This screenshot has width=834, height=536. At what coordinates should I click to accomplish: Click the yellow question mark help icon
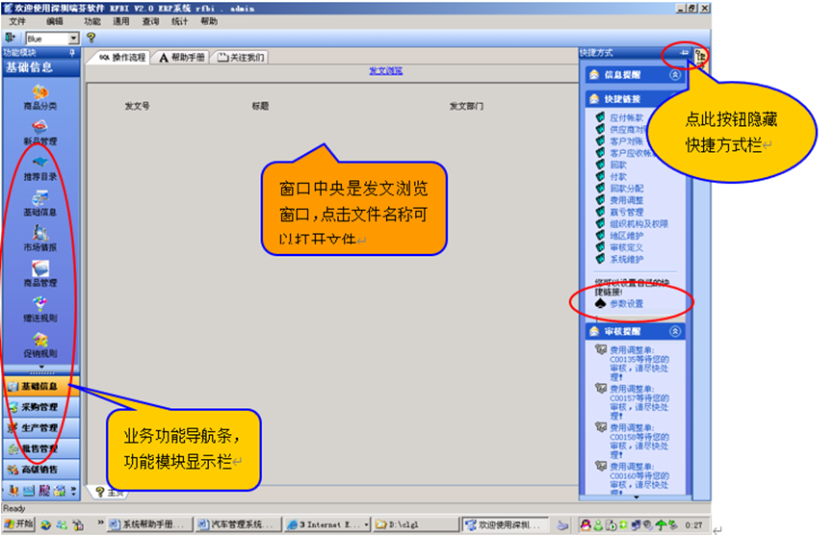91,38
